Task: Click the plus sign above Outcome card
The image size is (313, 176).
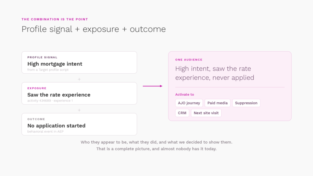Action: (x=79, y=110)
